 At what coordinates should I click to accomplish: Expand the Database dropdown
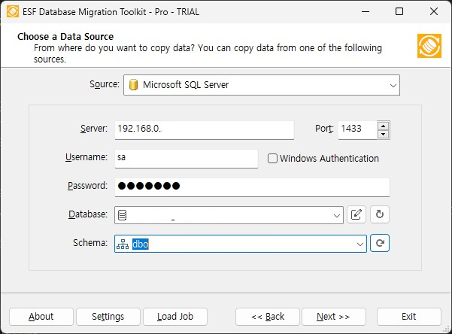[x=336, y=215]
